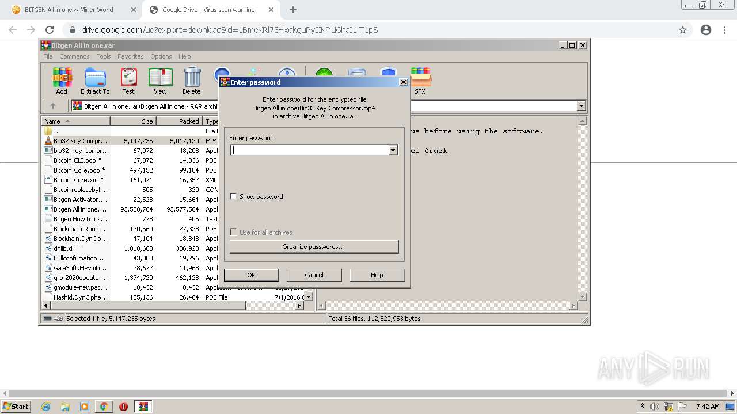The width and height of the screenshot is (737, 414).
Task: Click the Test archive toolbar icon
Action: (128, 81)
